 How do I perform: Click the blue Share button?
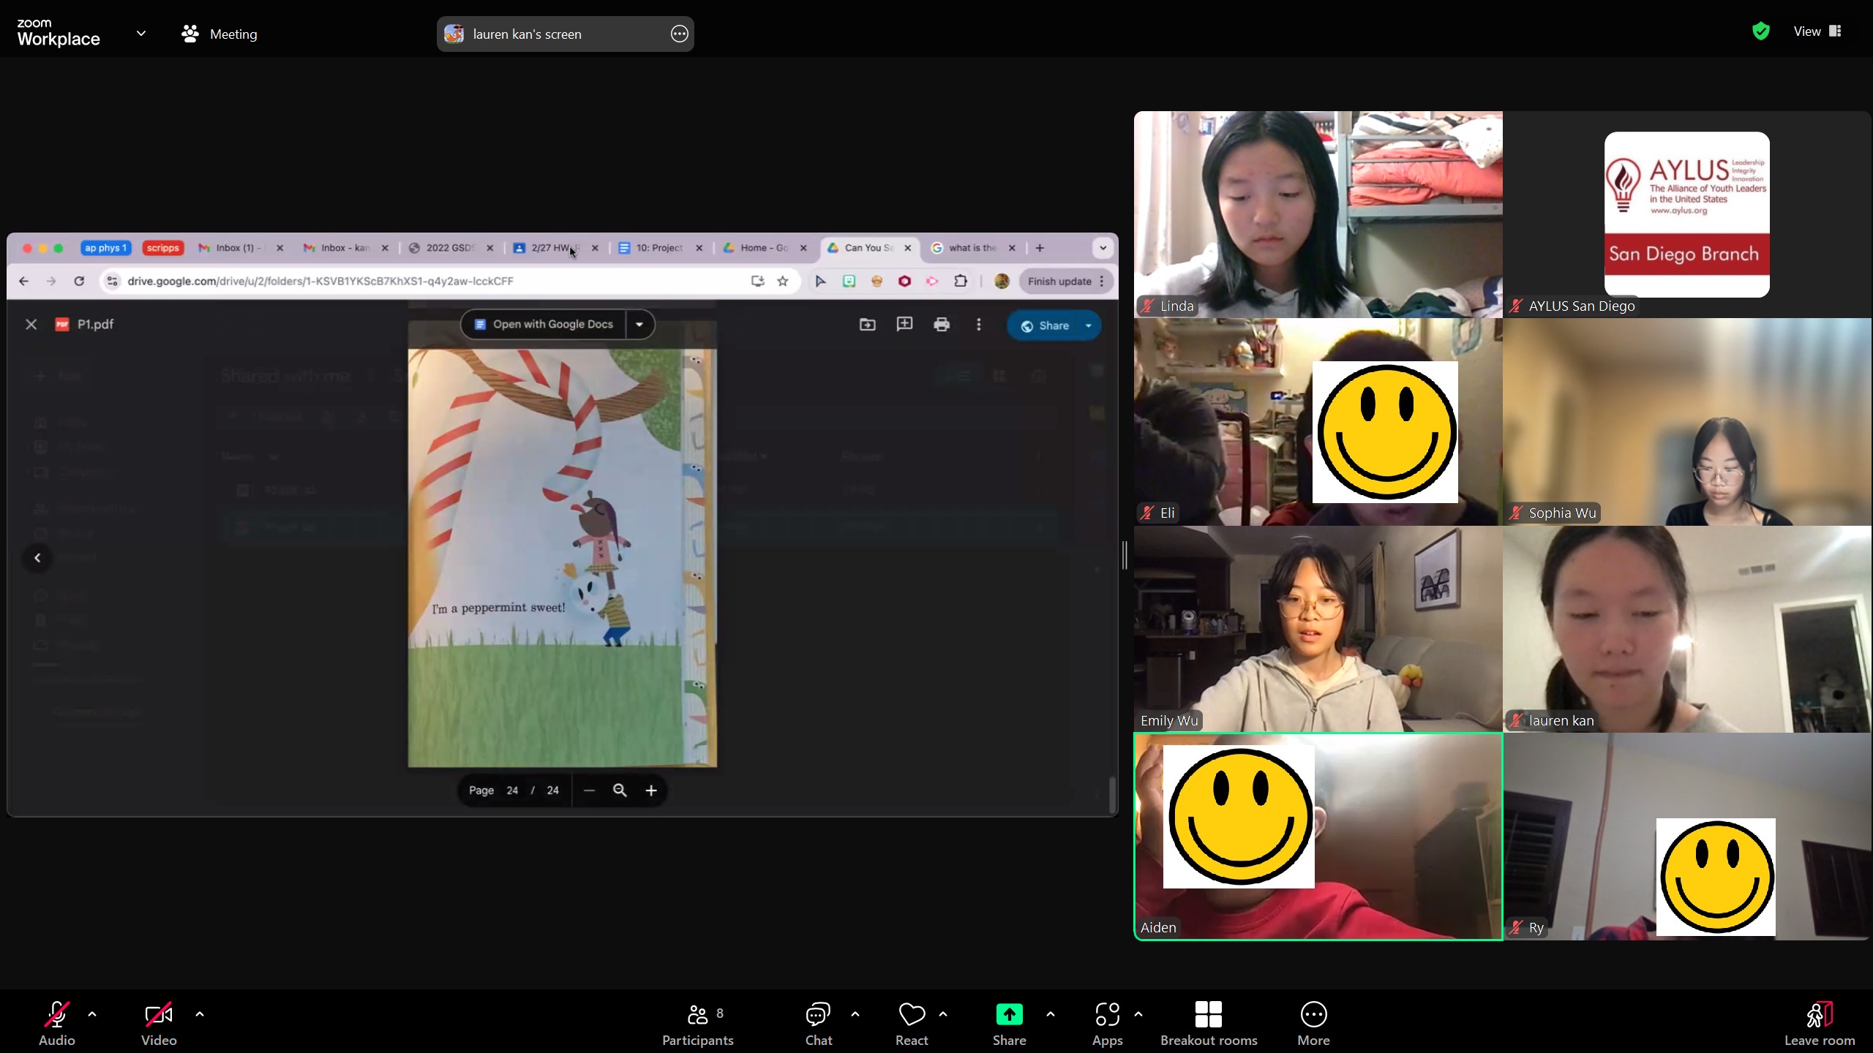[x=1045, y=325]
